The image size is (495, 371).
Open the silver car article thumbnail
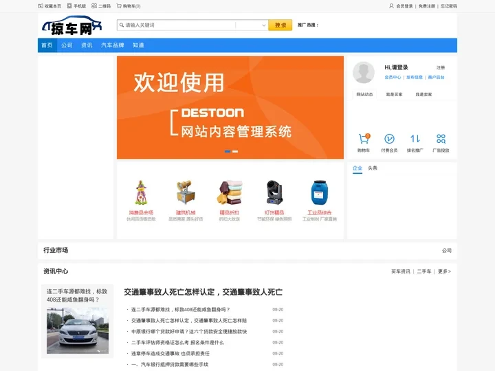78,330
